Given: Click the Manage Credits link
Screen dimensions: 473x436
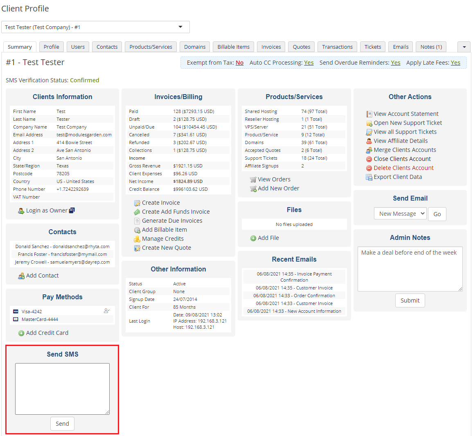Looking at the screenshot, I should (x=163, y=239).
